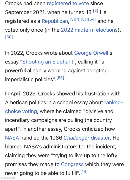
Task: Open the "Shooting an Elephant" essay link
Action: pyautogui.click(x=48, y=62)
